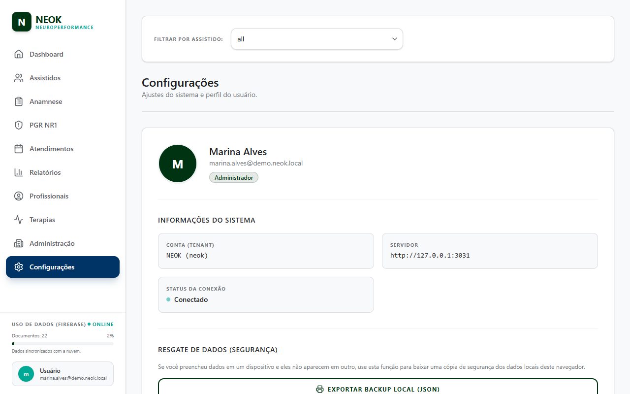Open Relatórios from the sidebar

point(63,172)
